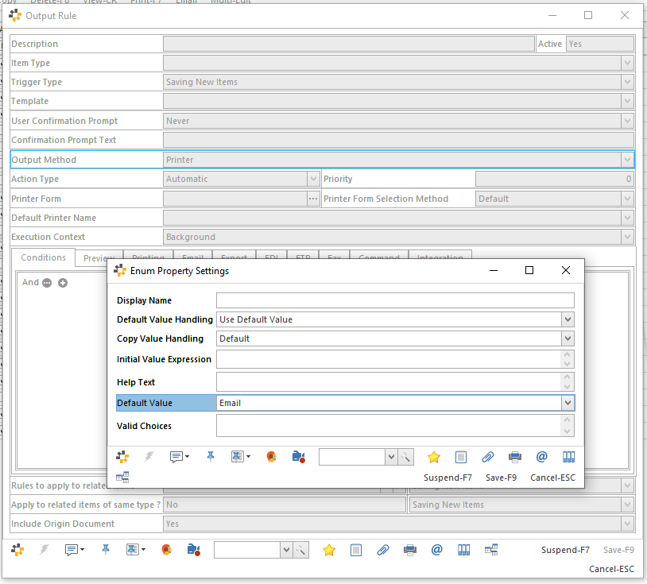Switch to the Conditions tab
The width and height of the screenshot is (647, 584).
[43, 257]
